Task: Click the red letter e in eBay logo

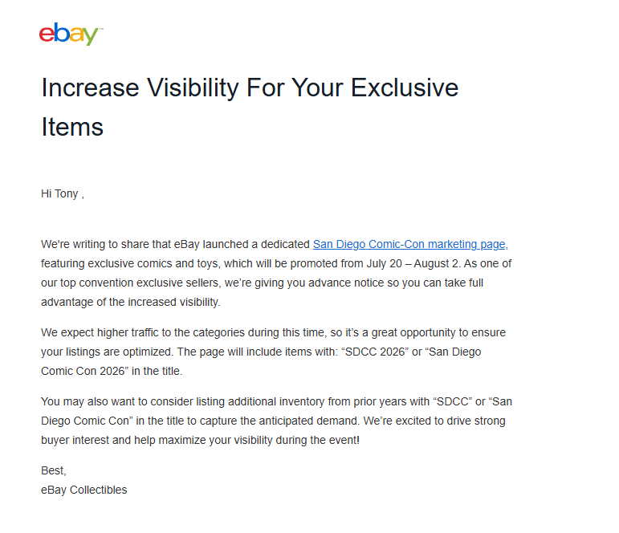Action: (x=47, y=35)
